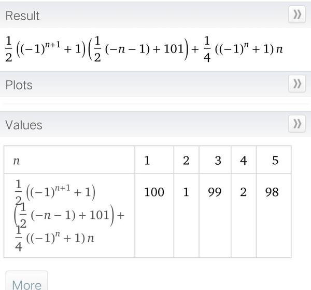
Task: Click the value 98 in the table
Action: point(272,192)
